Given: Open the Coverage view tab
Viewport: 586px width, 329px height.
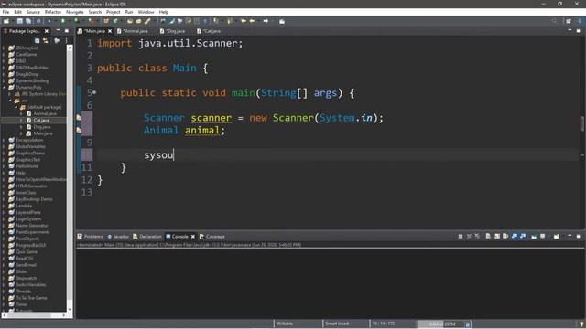Looking at the screenshot, I should tap(212, 237).
